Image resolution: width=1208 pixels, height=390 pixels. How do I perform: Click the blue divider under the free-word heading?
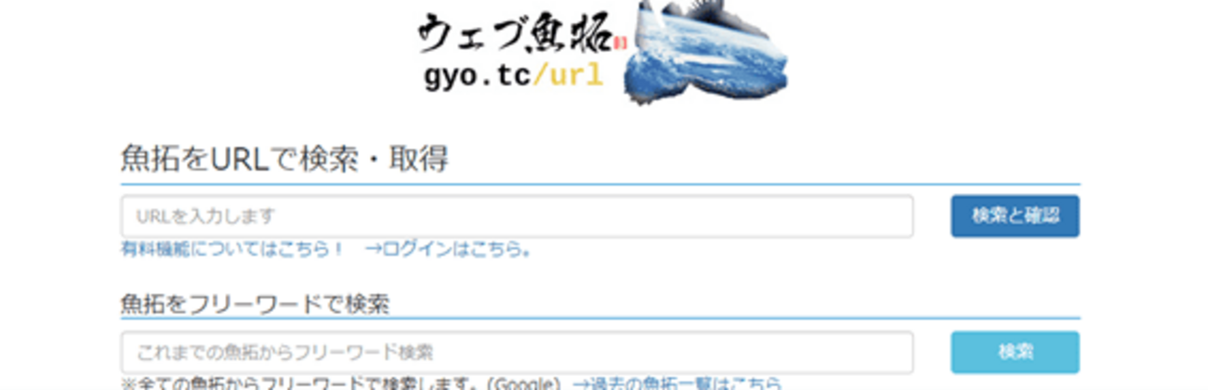click(x=600, y=318)
